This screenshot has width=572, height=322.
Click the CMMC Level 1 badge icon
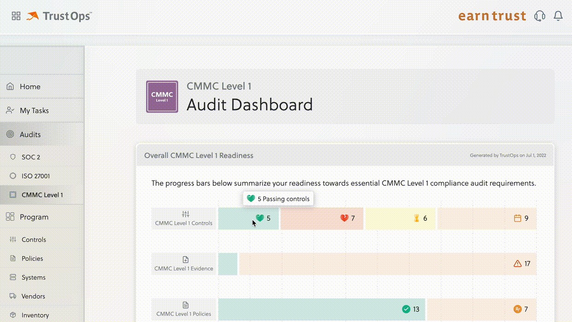[x=162, y=96]
